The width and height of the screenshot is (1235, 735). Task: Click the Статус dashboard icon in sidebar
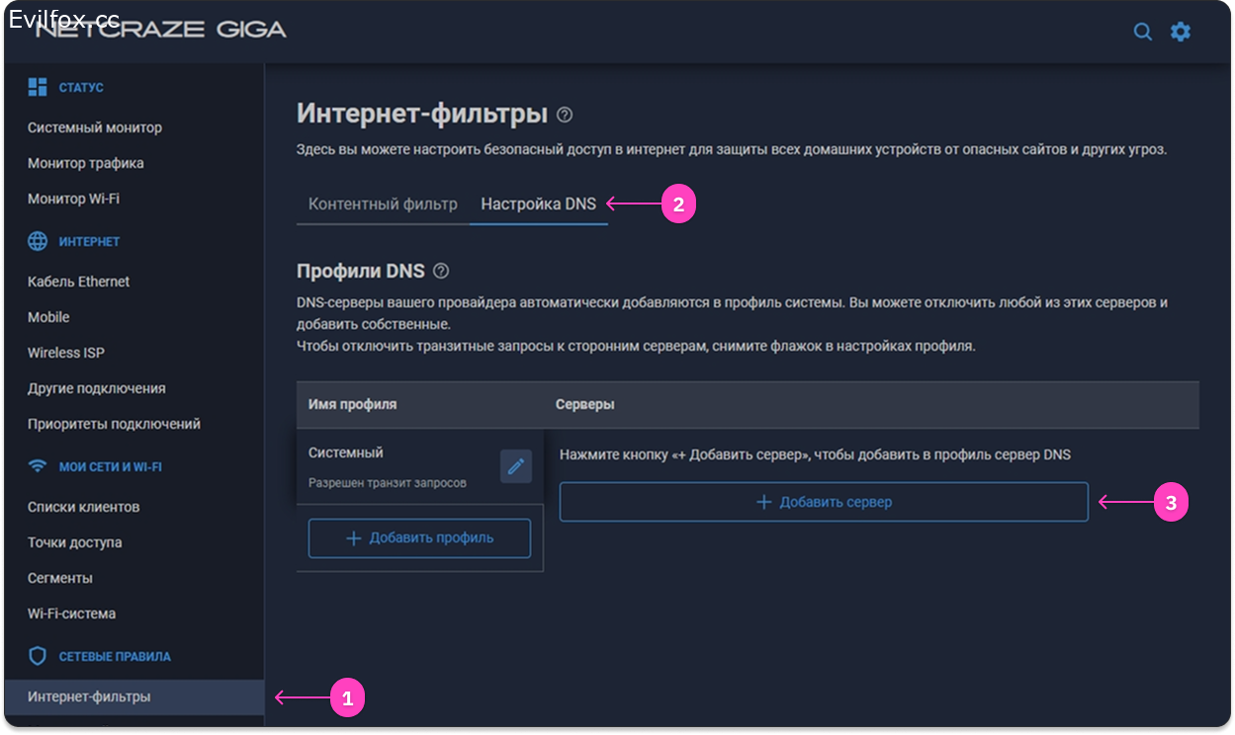(x=38, y=87)
